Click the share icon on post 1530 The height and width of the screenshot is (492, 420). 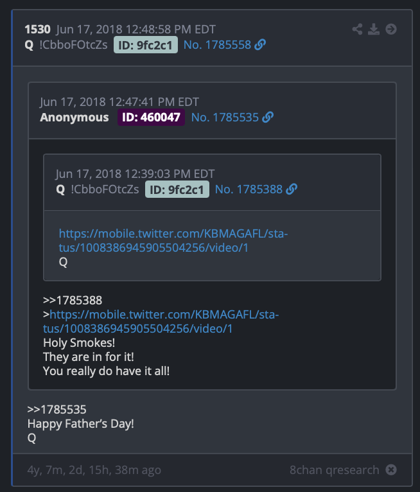coord(357,29)
